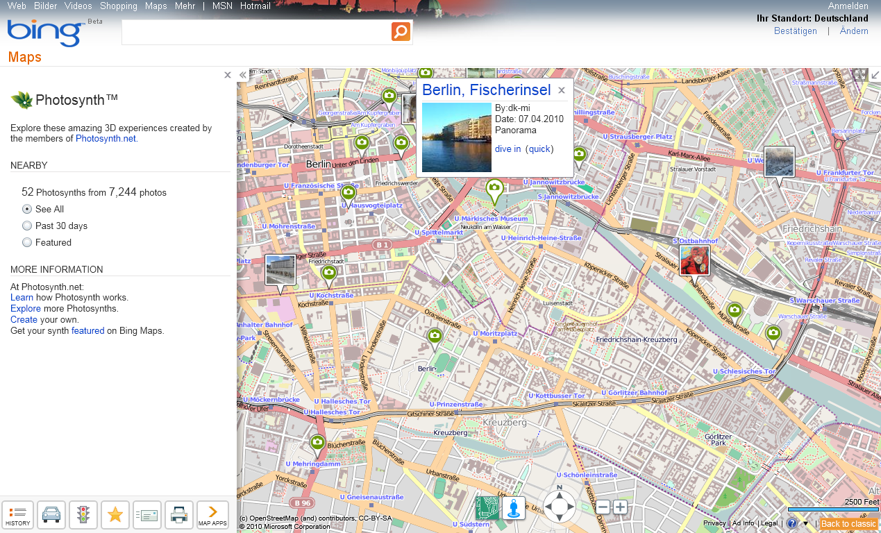Enable the Featured photosynths filter

26,242
